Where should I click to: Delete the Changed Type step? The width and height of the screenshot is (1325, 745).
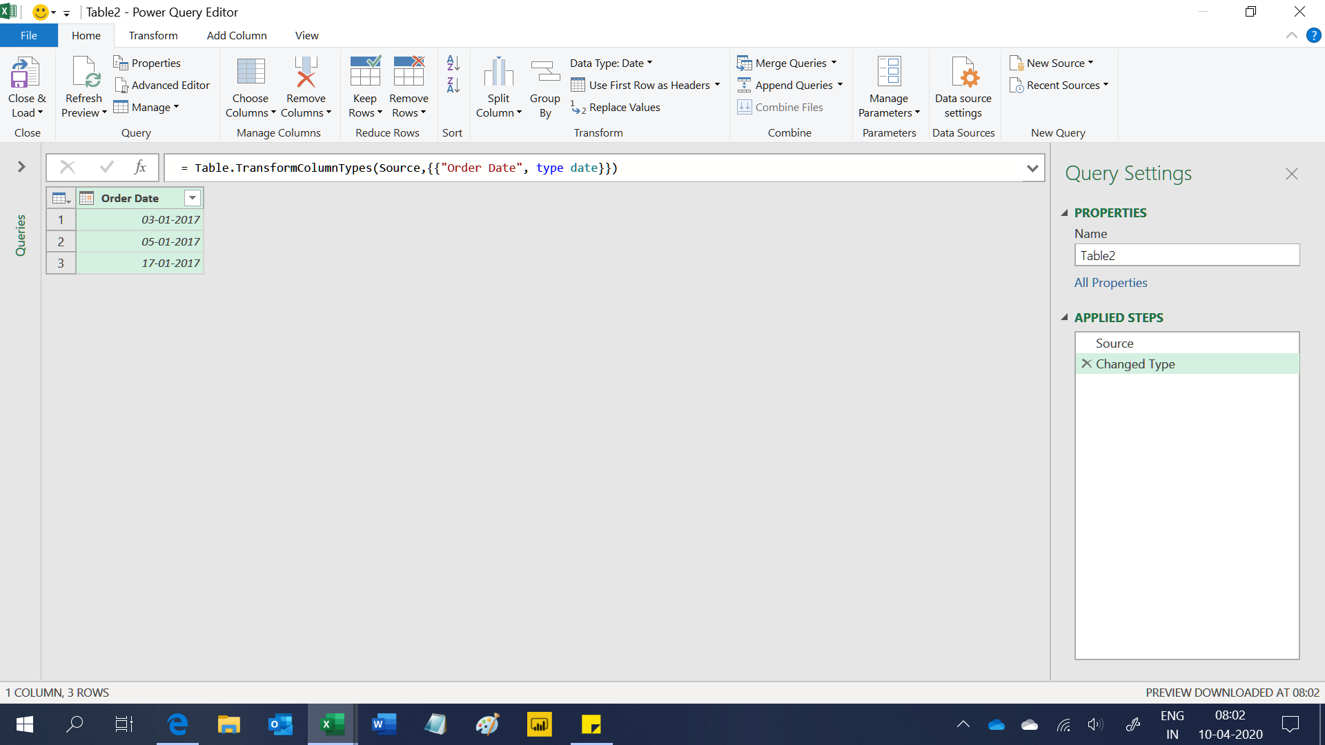coord(1086,364)
